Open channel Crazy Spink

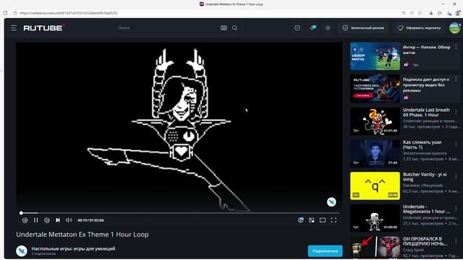click(413, 250)
